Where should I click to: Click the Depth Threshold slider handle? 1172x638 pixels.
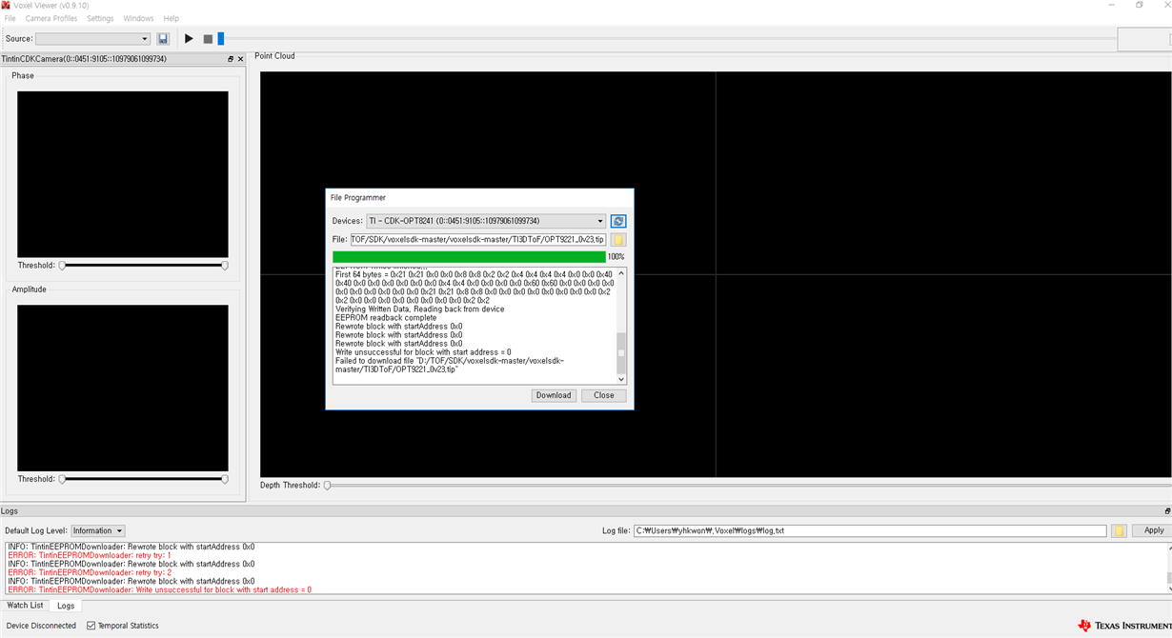(328, 486)
